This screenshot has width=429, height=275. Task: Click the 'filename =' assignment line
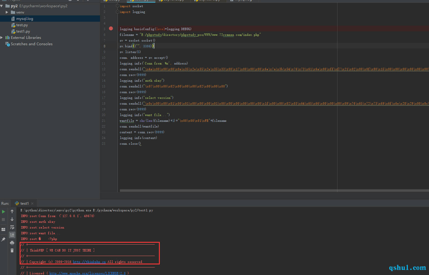click(190, 35)
